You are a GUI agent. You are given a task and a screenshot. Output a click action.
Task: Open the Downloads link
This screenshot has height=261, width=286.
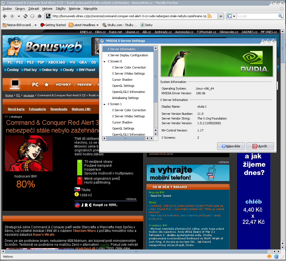pyautogui.click(x=59, y=109)
